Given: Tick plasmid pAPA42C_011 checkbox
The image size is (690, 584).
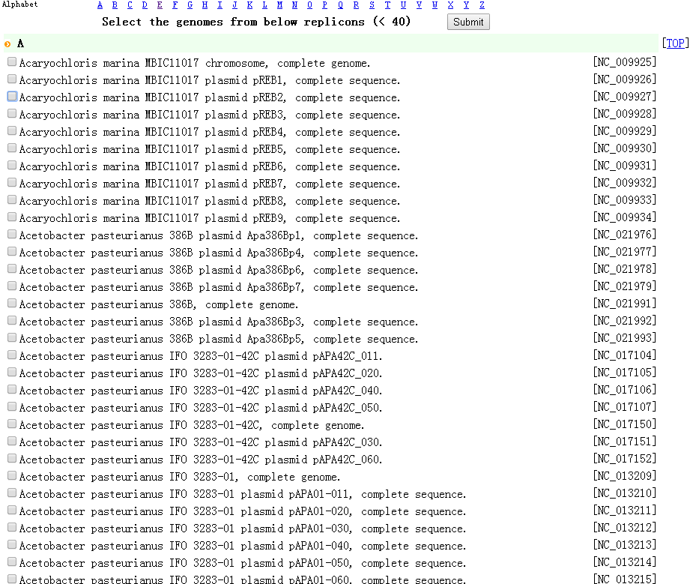Looking at the screenshot, I should point(12,355).
